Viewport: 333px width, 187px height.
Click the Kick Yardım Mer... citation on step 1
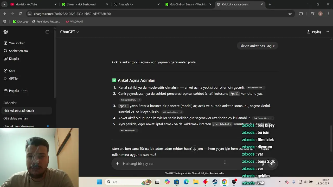[256, 88]
